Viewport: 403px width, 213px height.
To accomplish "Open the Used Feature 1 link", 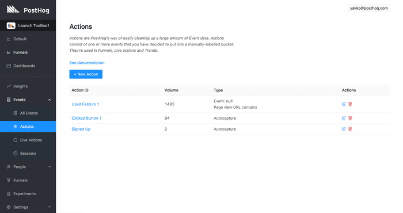I will pos(85,104).
